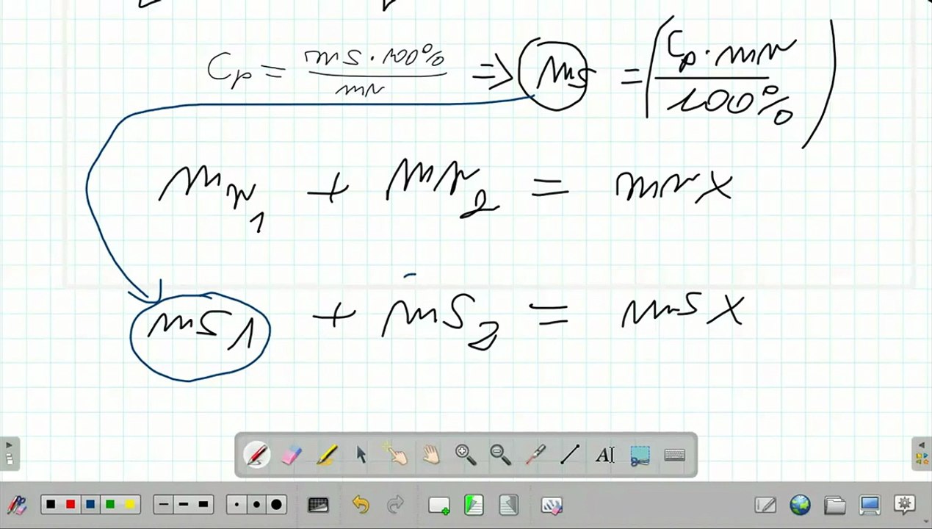Pick the laser pointer pen tool
Screen dimensions: 932x529
tap(535, 456)
